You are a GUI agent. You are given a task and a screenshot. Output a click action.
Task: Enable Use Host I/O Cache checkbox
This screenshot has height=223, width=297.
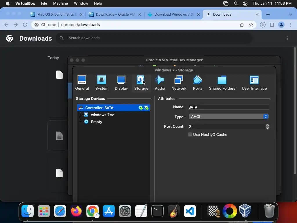[x=190, y=134]
